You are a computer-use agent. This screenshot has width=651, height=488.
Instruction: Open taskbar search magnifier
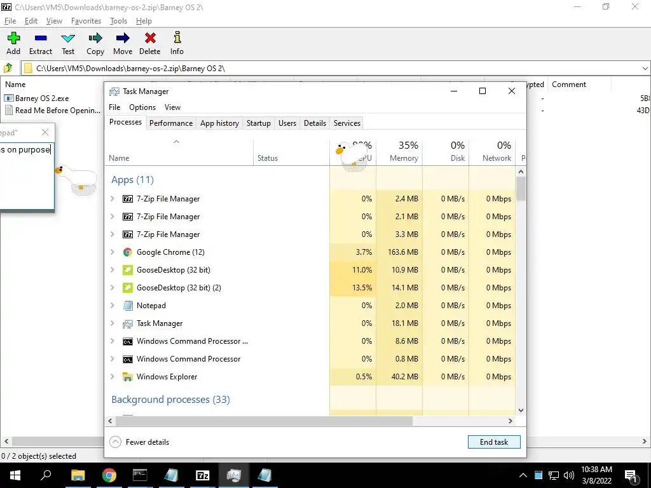tap(46, 475)
